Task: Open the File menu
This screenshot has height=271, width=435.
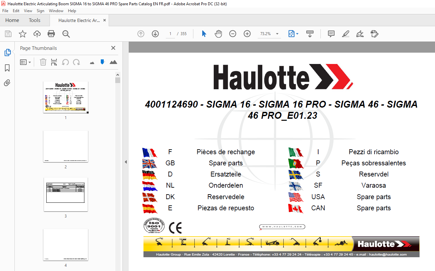Action: pyautogui.click(x=5, y=11)
